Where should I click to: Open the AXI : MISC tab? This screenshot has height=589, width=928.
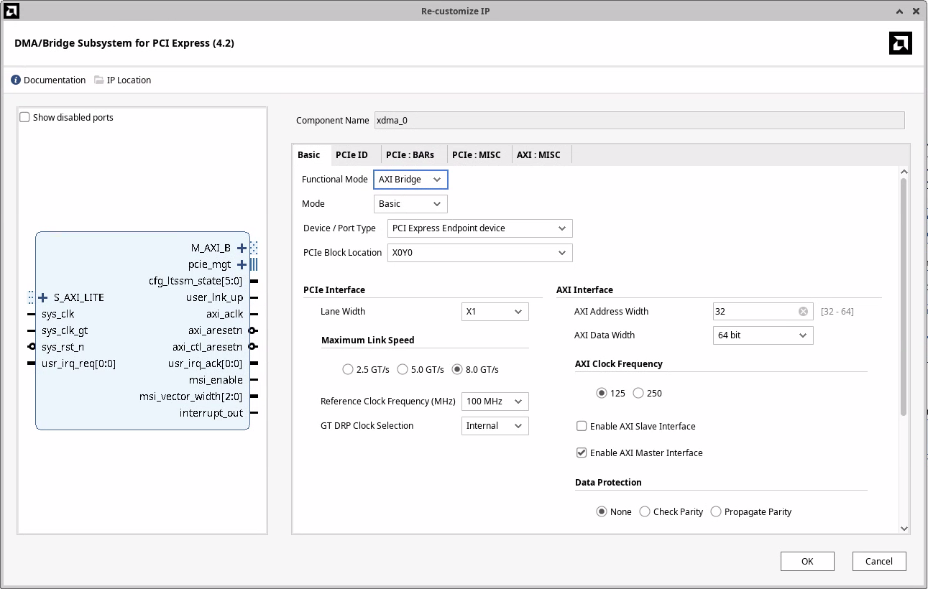[x=538, y=155]
